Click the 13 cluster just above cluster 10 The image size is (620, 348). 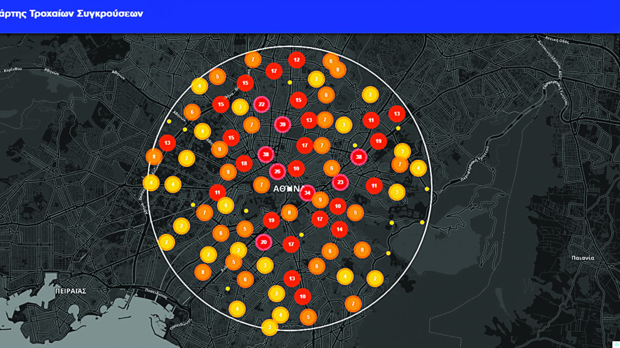292,278
